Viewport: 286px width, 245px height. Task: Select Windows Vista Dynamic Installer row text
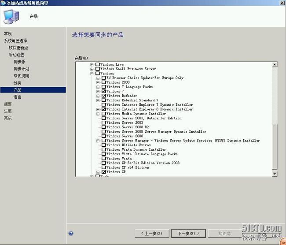tap(136, 149)
